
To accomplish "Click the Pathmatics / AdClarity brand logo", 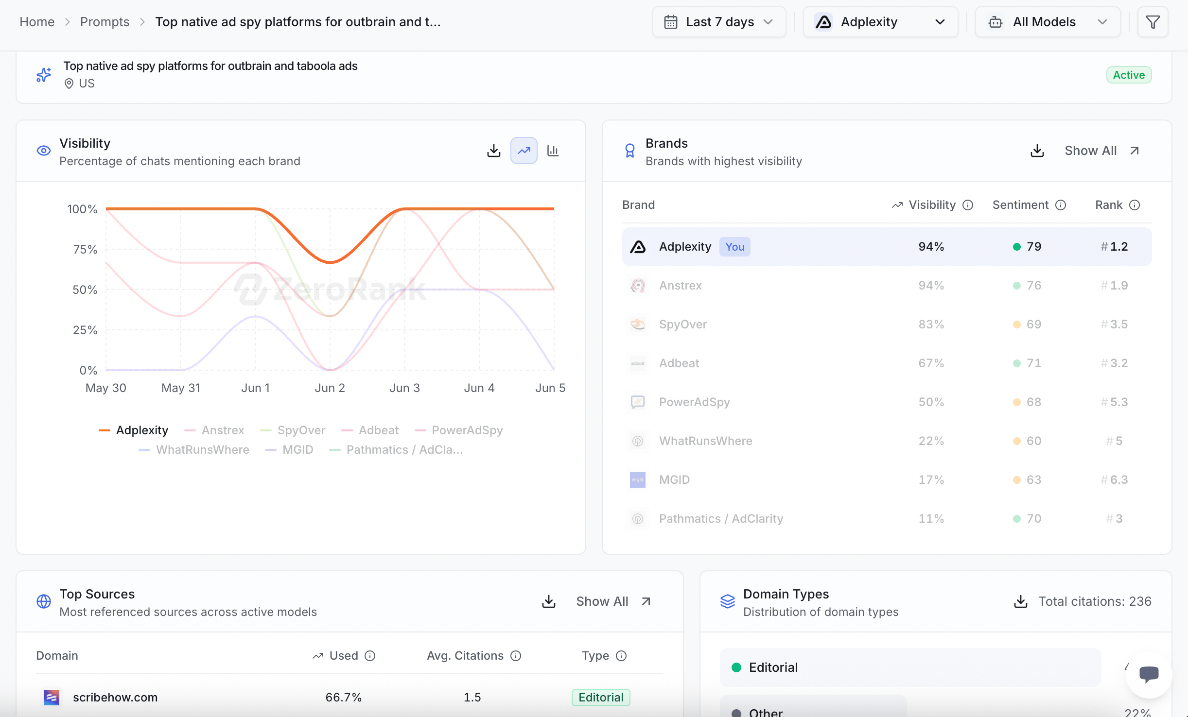I will (638, 519).
